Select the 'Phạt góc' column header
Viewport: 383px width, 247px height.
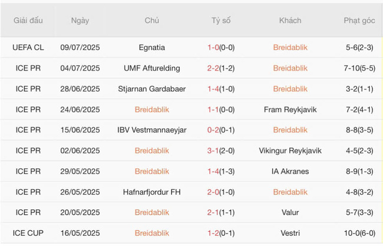click(x=359, y=21)
